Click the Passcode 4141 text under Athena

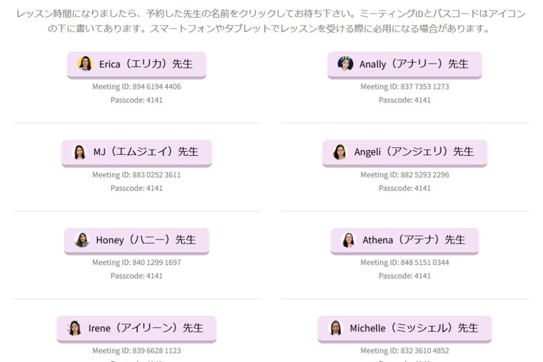point(405,276)
